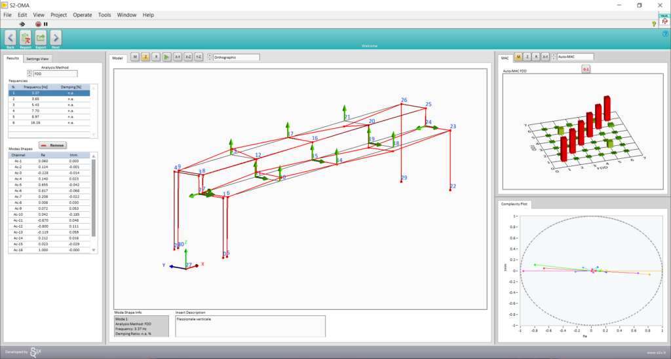Open the File menu
Viewport: 671px width, 359px height.
7,15
